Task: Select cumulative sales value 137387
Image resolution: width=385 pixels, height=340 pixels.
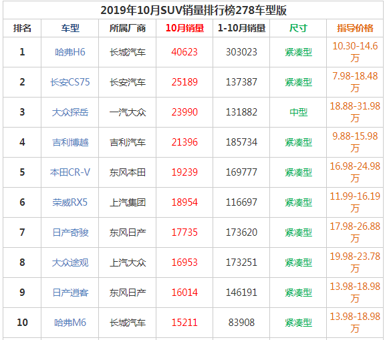Action: pyautogui.click(x=241, y=82)
